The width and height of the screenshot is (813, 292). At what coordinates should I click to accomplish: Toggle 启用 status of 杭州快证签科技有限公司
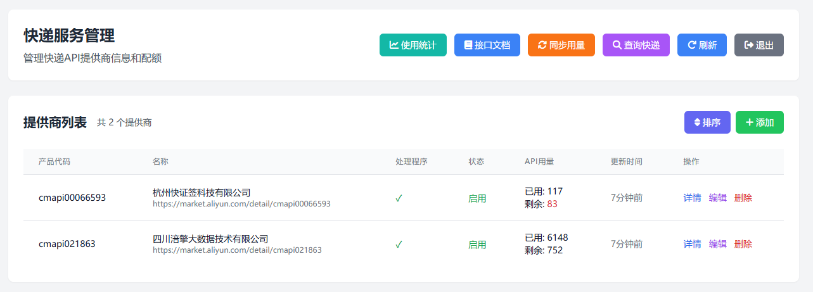(x=477, y=198)
